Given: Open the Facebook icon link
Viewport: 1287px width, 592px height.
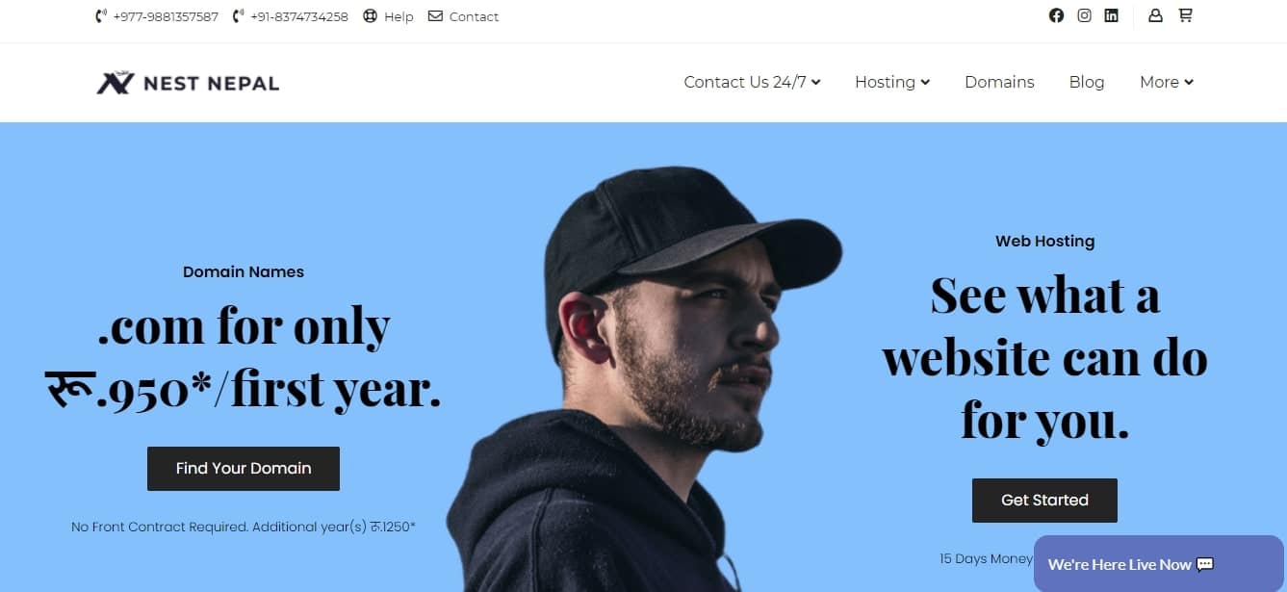Looking at the screenshot, I should pos(1056,15).
